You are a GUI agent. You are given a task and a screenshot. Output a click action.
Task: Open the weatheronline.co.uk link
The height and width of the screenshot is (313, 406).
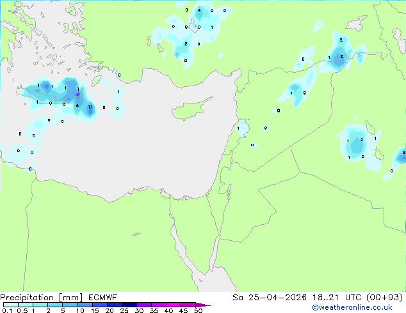pos(352,307)
